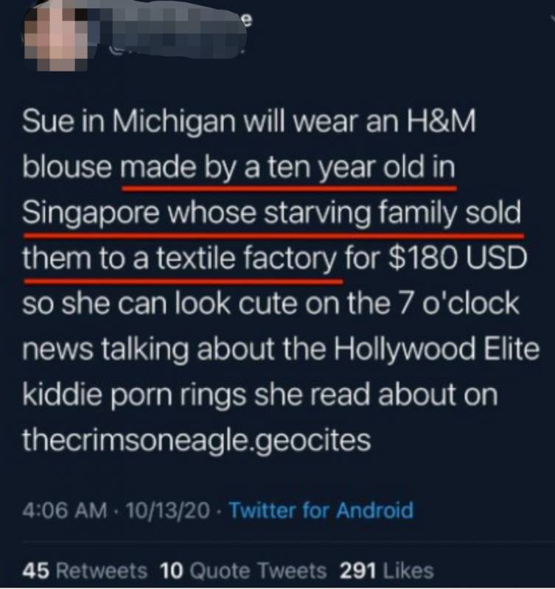Click the thecrimsoneagle.geocites text
The height and width of the screenshot is (589, 555).
[197, 440]
